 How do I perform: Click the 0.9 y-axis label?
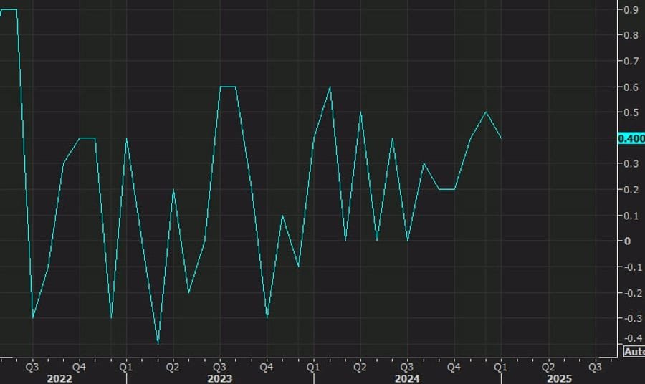[631, 10]
